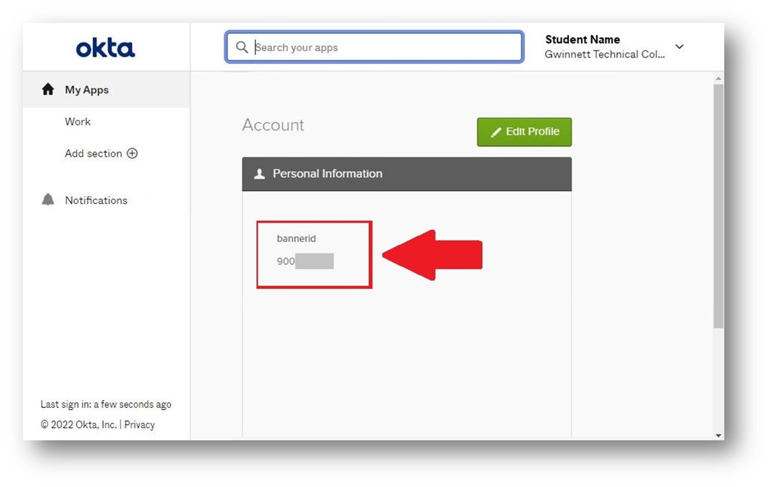Click the Personal Information header bar
Viewport: 771px width, 487px height.
coord(406,174)
